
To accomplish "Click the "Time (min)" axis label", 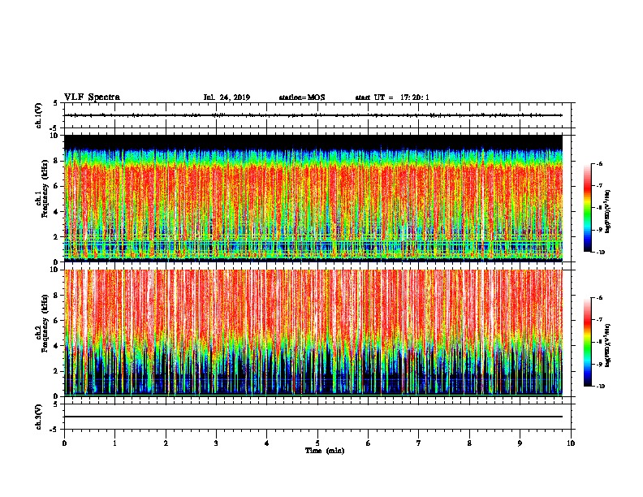I will 325,451.
